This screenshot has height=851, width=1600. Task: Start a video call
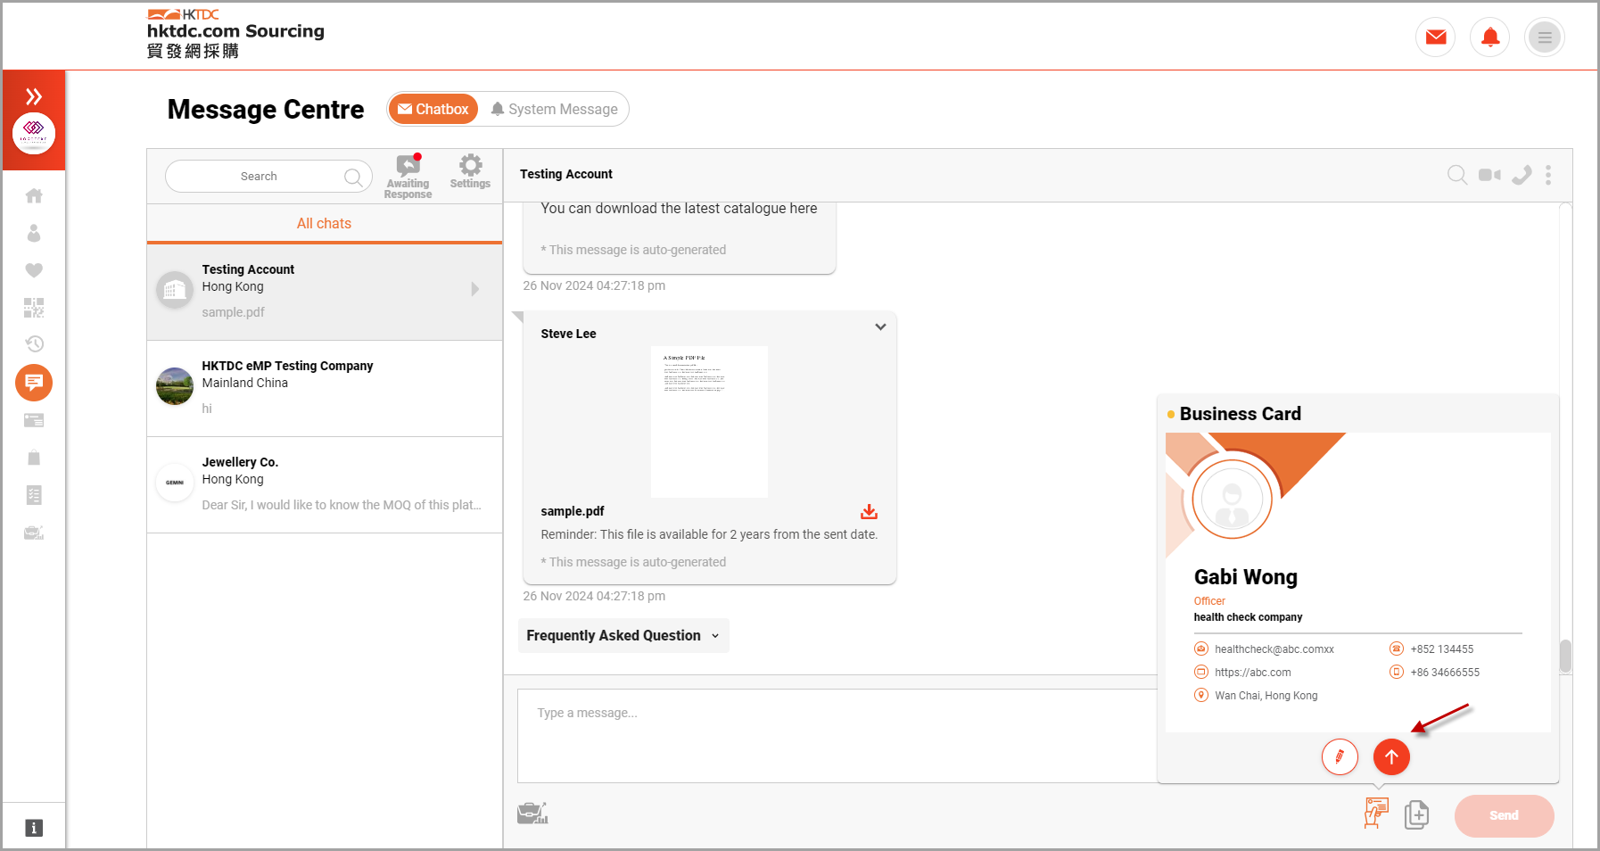[1489, 175]
